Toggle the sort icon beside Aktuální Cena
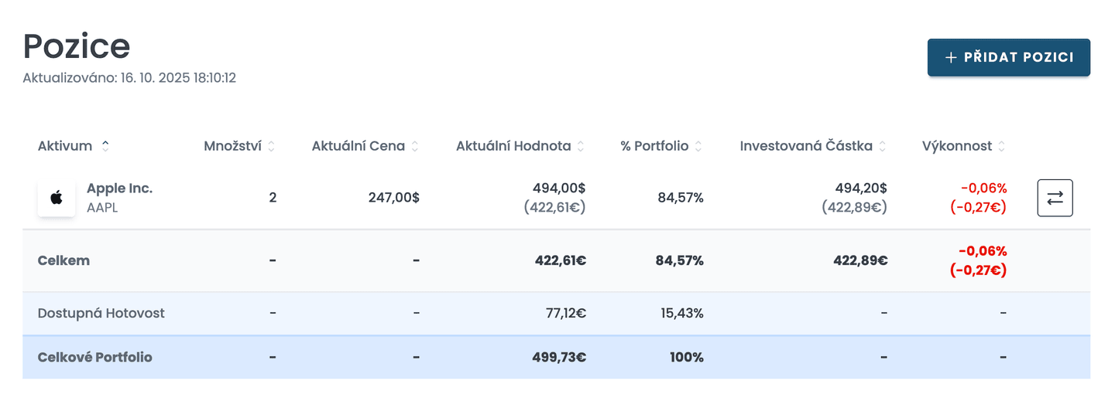Image resolution: width=1115 pixels, height=394 pixels. coord(415,146)
